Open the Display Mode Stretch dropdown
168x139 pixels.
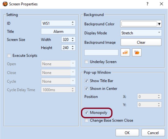[141, 33]
